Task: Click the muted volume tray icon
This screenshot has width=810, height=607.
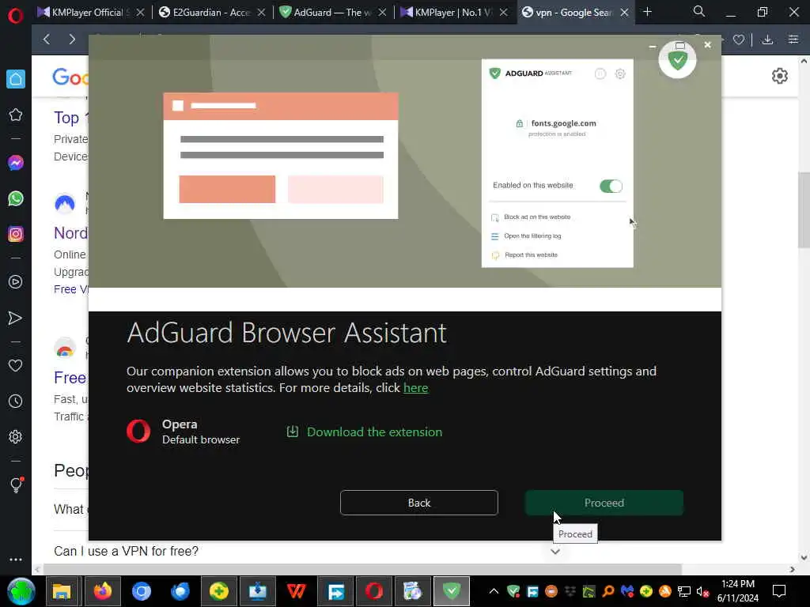Action: (x=702, y=591)
